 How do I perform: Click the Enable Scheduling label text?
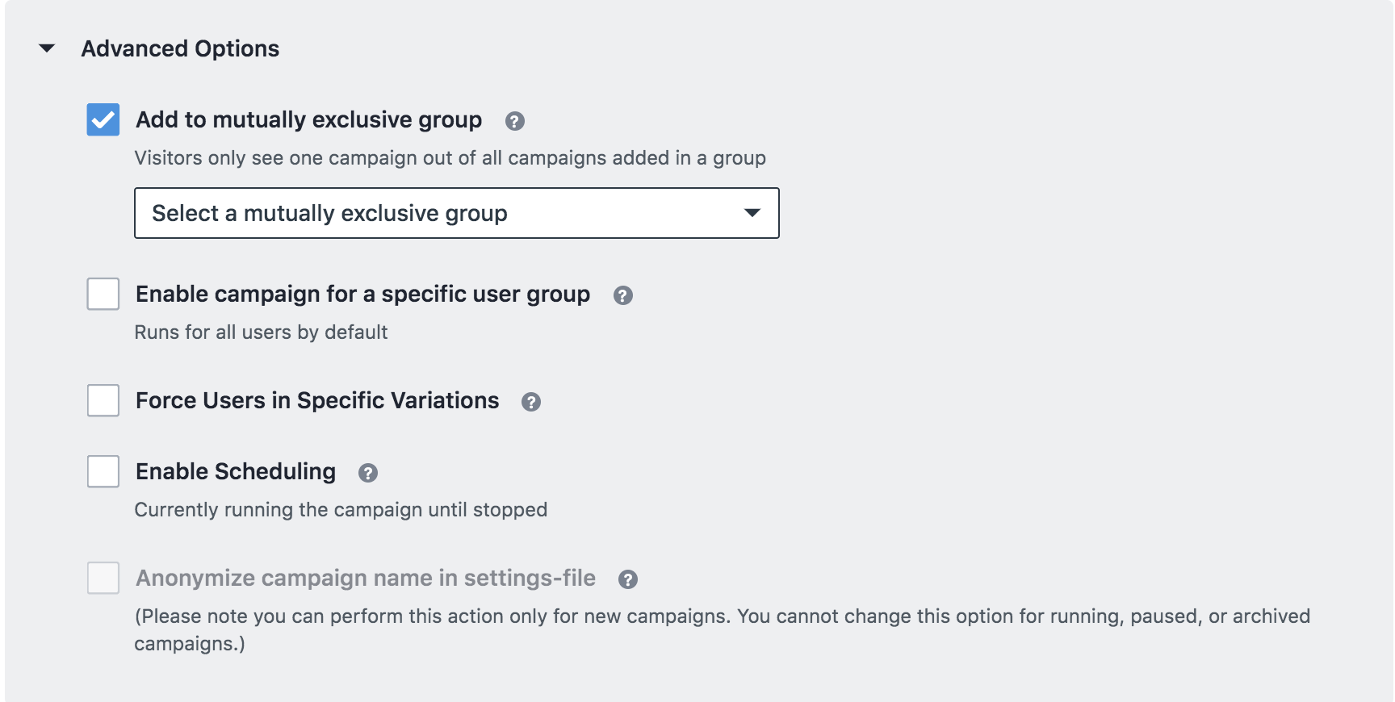pyautogui.click(x=235, y=471)
